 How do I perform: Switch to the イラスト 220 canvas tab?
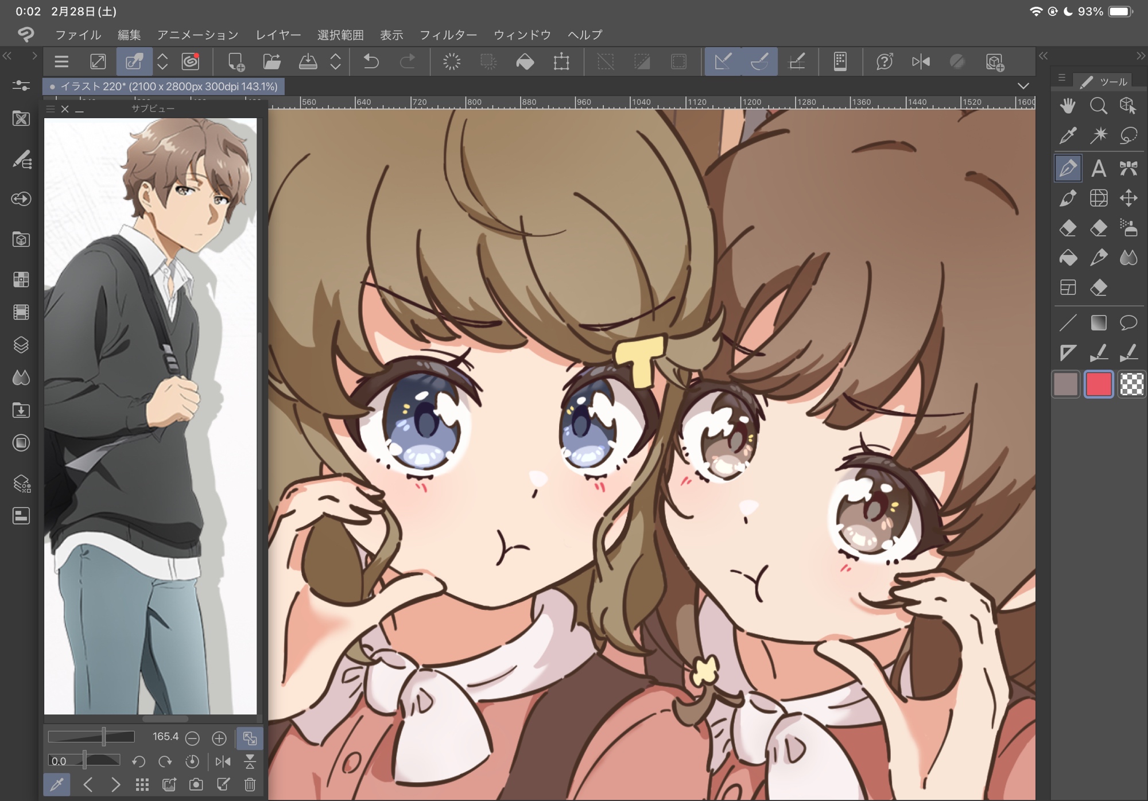[164, 87]
